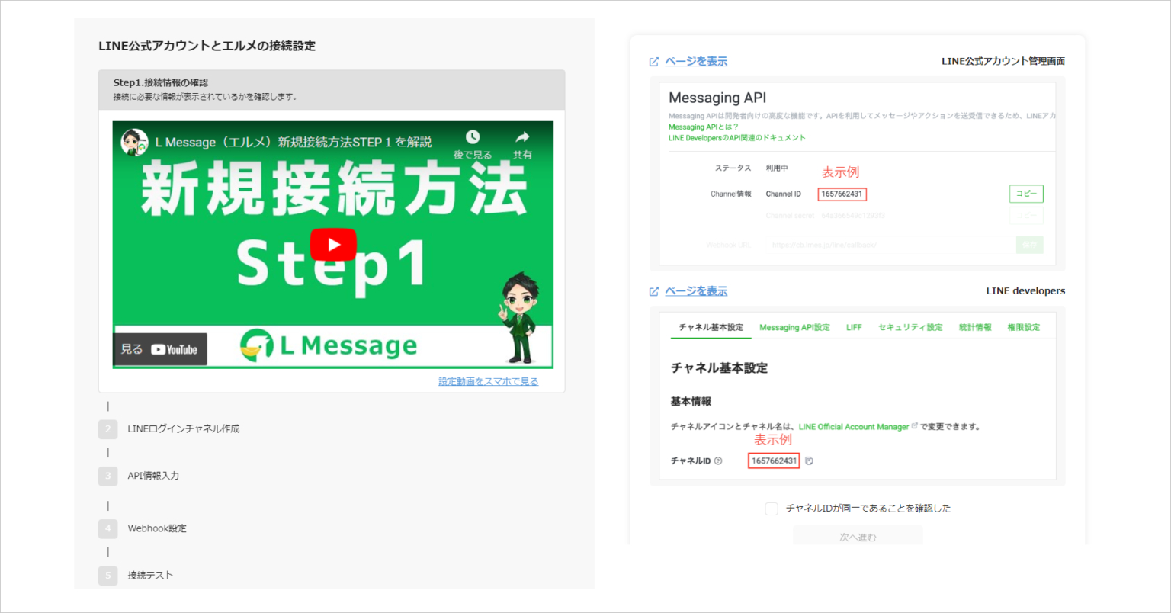Click the green コピー button for Channel ID
The image size is (1171, 613).
(x=1026, y=194)
